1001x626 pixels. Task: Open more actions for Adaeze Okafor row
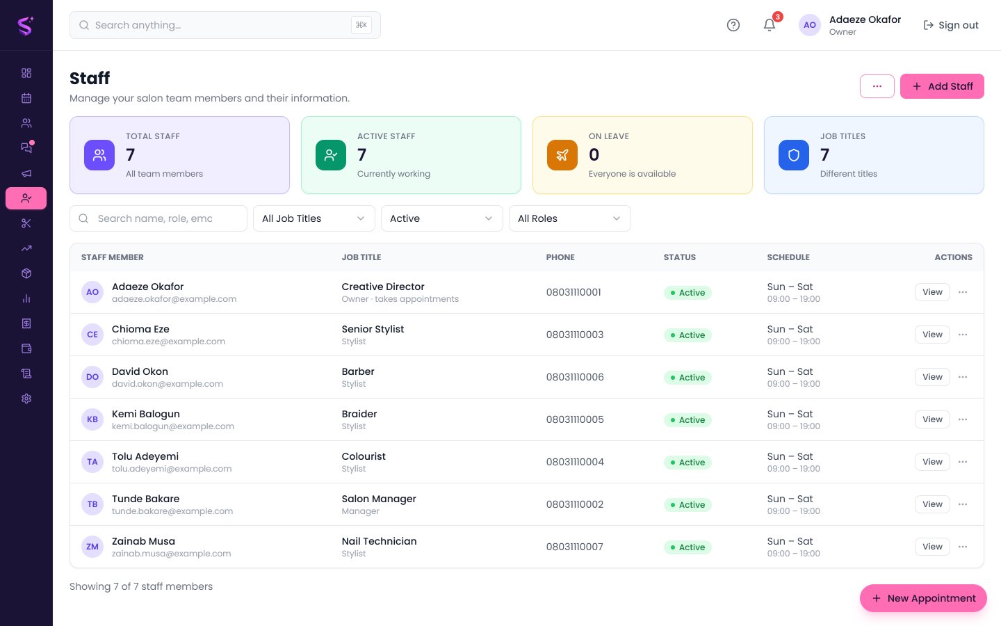click(963, 292)
